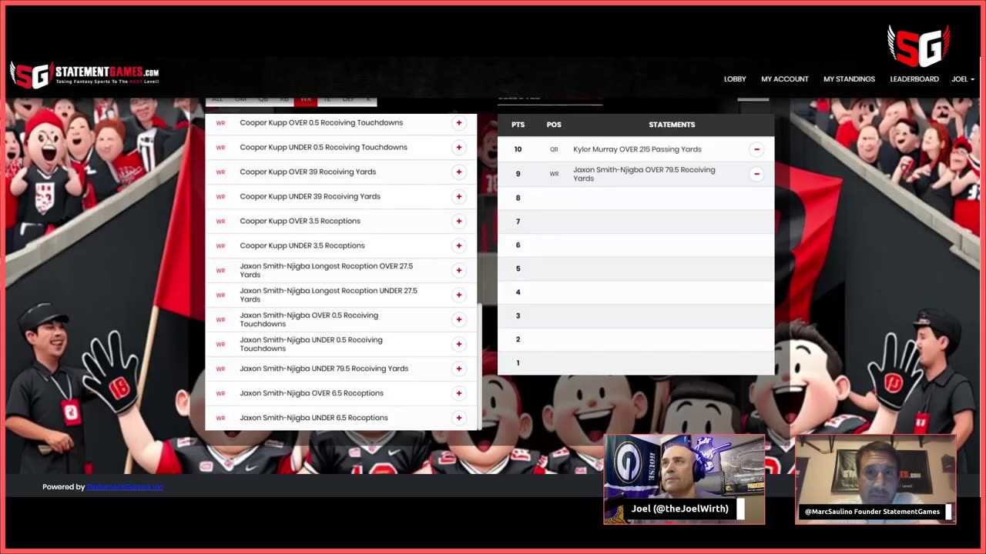Select Kyler Murray OVER 215 Passing Yards text
Image resolution: width=986 pixels, height=554 pixels.
click(x=637, y=150)
